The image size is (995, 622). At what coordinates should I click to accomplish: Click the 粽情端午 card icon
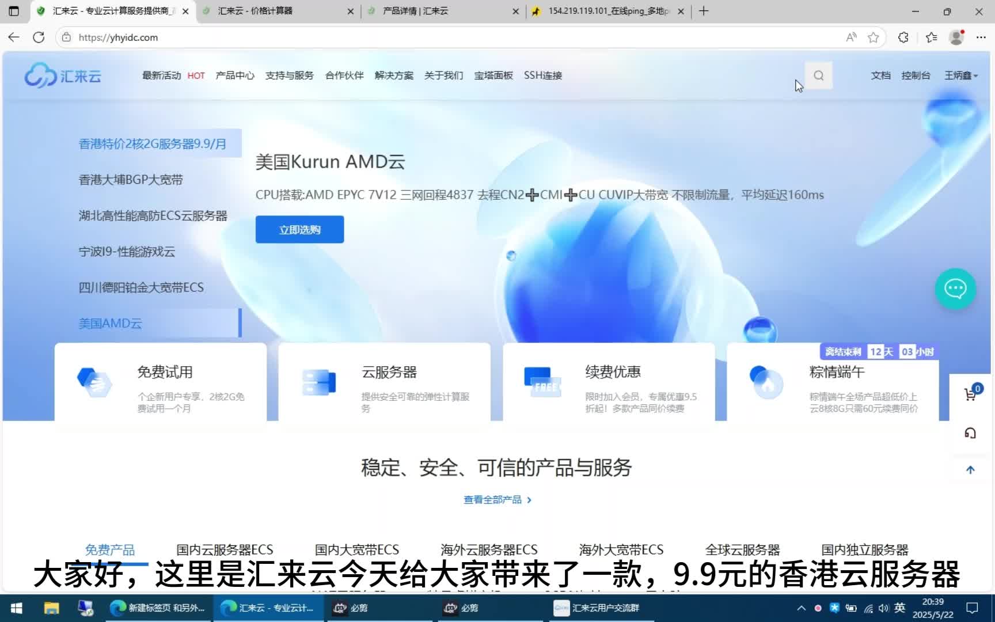click(767, 382)
